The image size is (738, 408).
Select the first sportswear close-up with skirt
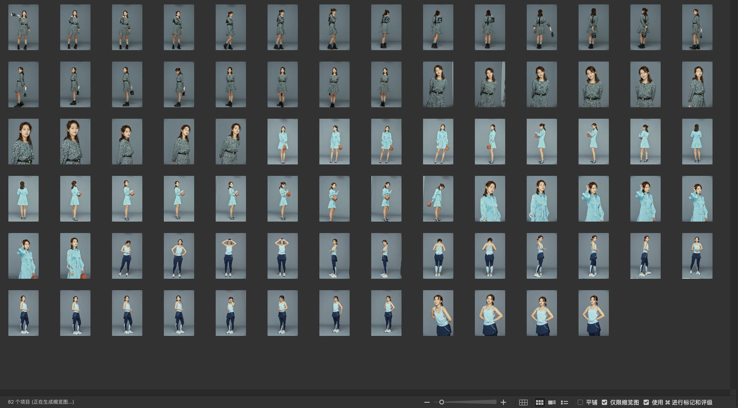(438, 313)
